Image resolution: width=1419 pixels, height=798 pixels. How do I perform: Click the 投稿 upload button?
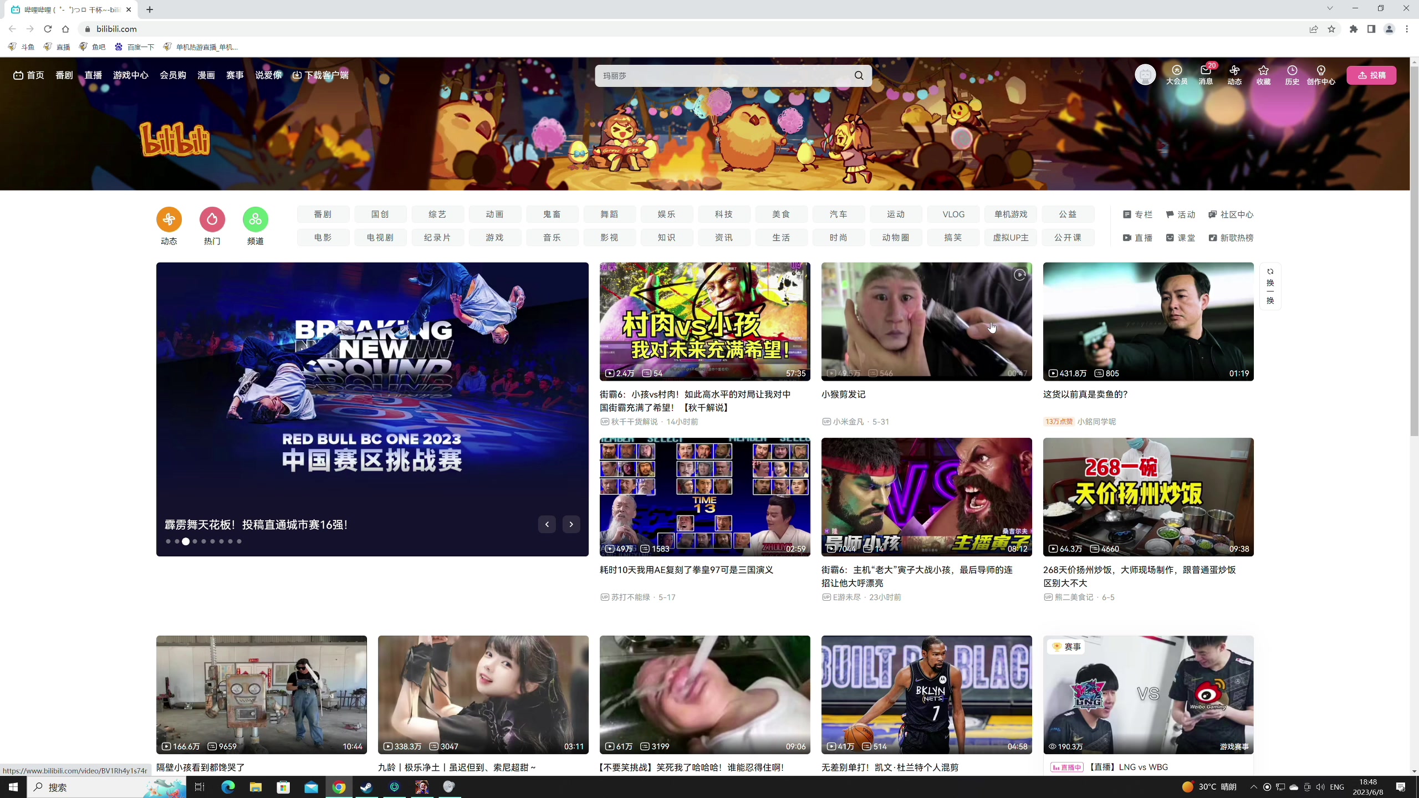tap(1371, 75)
